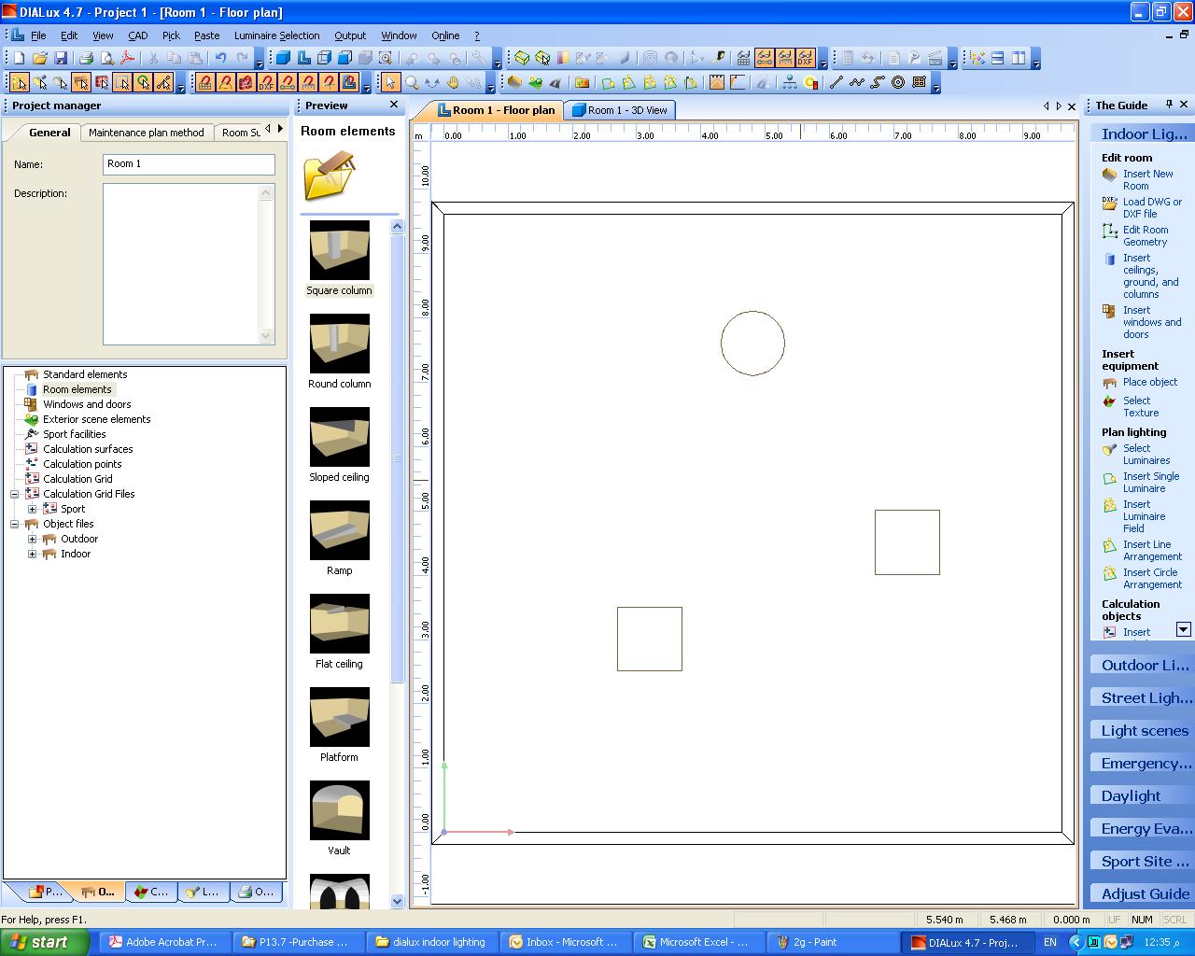The height and width of the screenshot is (956, 1195).
Task: Toggle the DXF snap option
Action: coord(266,82)
